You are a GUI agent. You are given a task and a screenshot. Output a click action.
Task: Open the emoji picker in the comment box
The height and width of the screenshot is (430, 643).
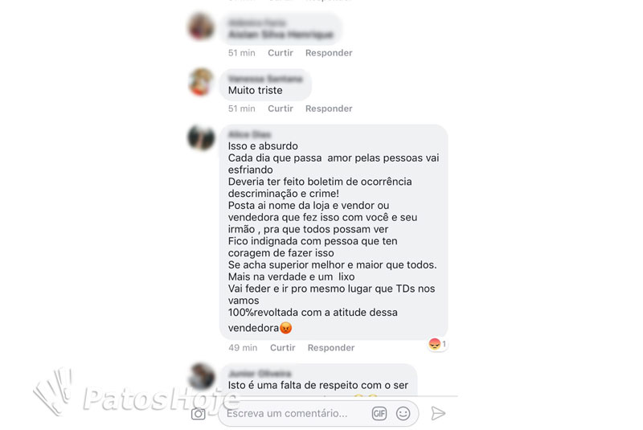(403, 414)
